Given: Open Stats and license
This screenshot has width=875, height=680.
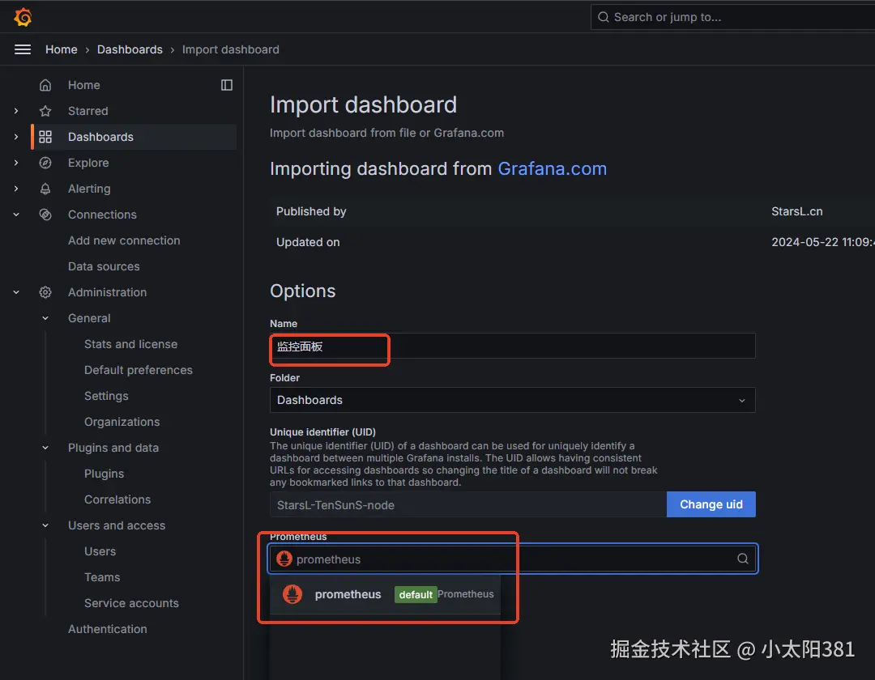Looking at the screenshot, I should click(130, 344).
